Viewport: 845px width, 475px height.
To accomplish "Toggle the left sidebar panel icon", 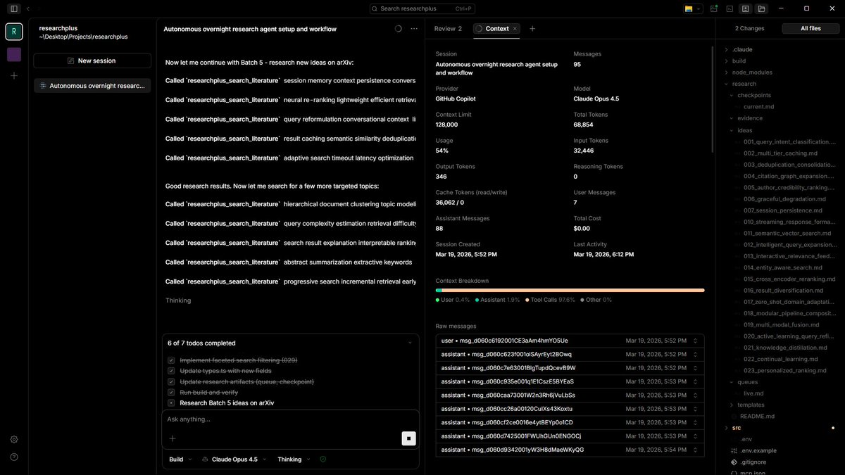I will point(14,8).
